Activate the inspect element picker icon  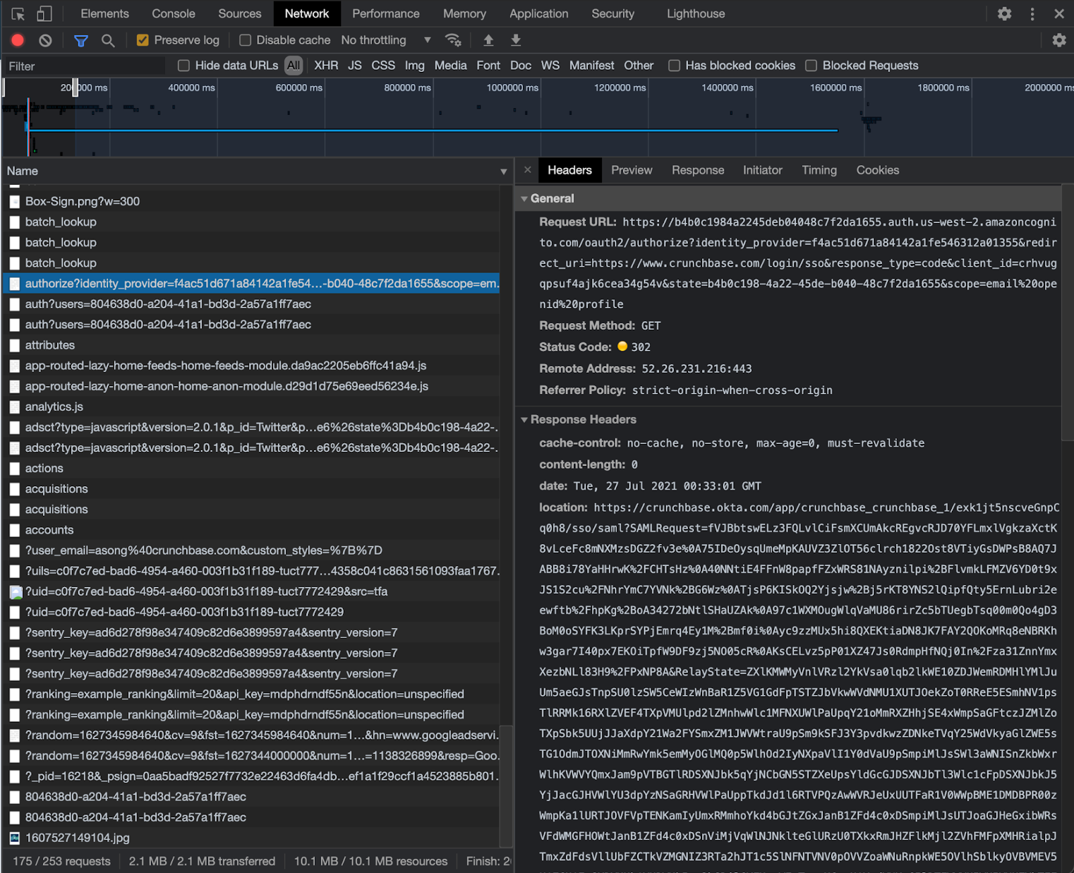coord(18,13)
